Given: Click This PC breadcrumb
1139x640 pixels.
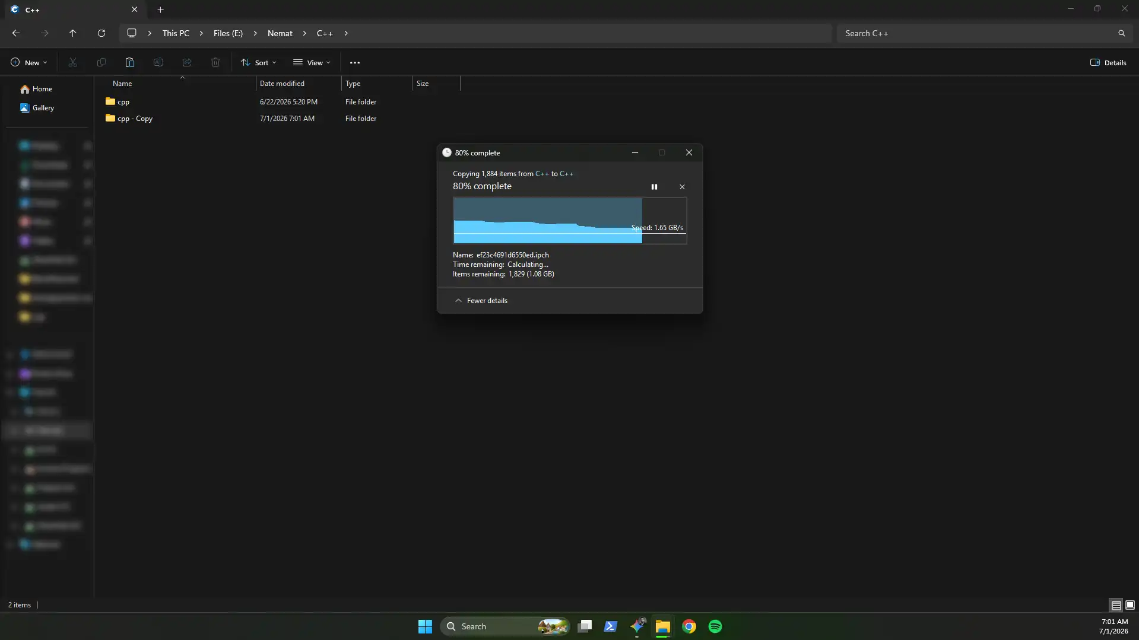Looking at the screenshot, I should [x=176, y=33].
